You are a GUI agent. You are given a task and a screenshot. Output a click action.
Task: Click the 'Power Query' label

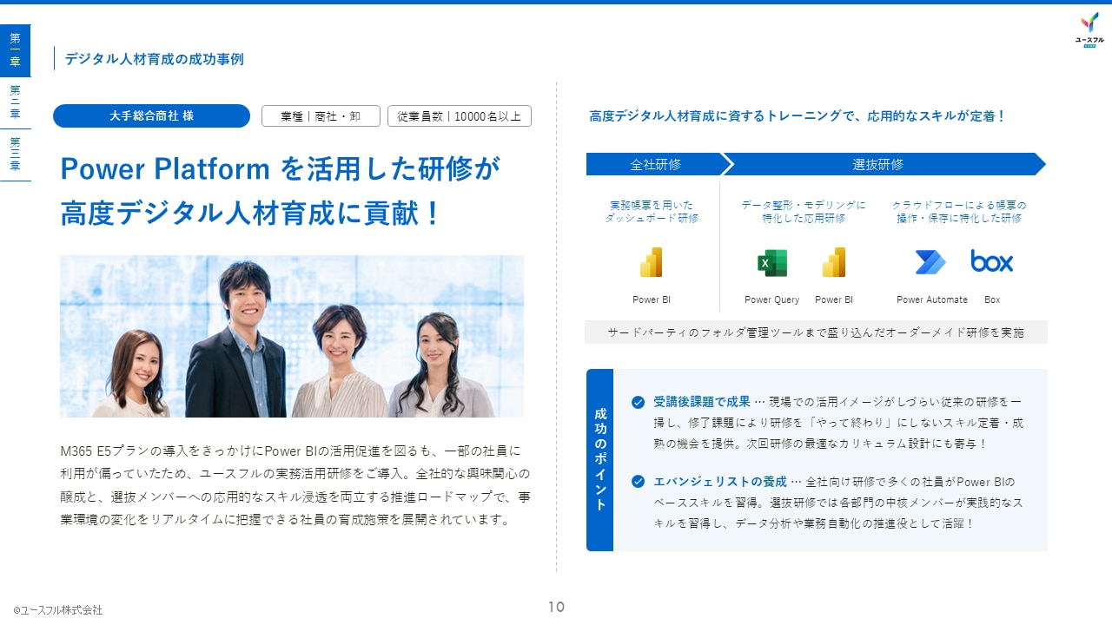[x=771, y=299]
